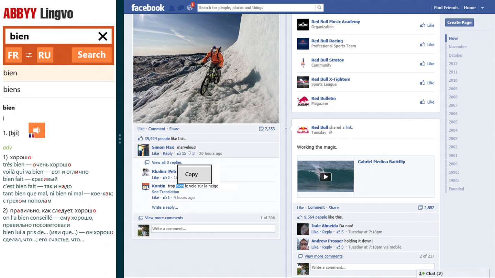Click comment box under bike photo post

pyautogui.click(x=213, y=229)
